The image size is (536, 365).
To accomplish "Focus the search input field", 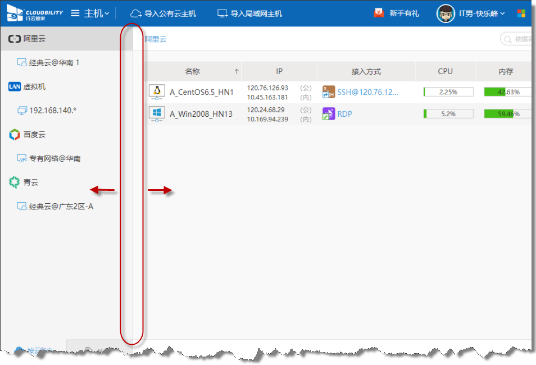I will 516,39.
